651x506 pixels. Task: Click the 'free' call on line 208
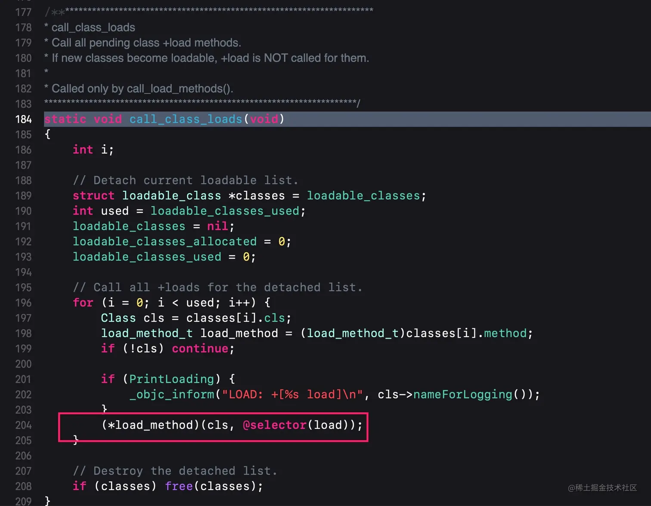pyautogui.click(x=179, y=486)
